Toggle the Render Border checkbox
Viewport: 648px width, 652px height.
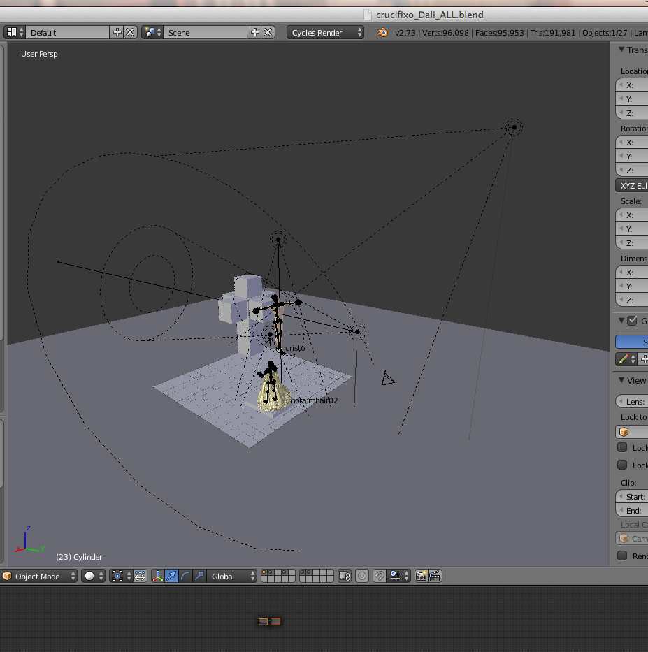622,556
